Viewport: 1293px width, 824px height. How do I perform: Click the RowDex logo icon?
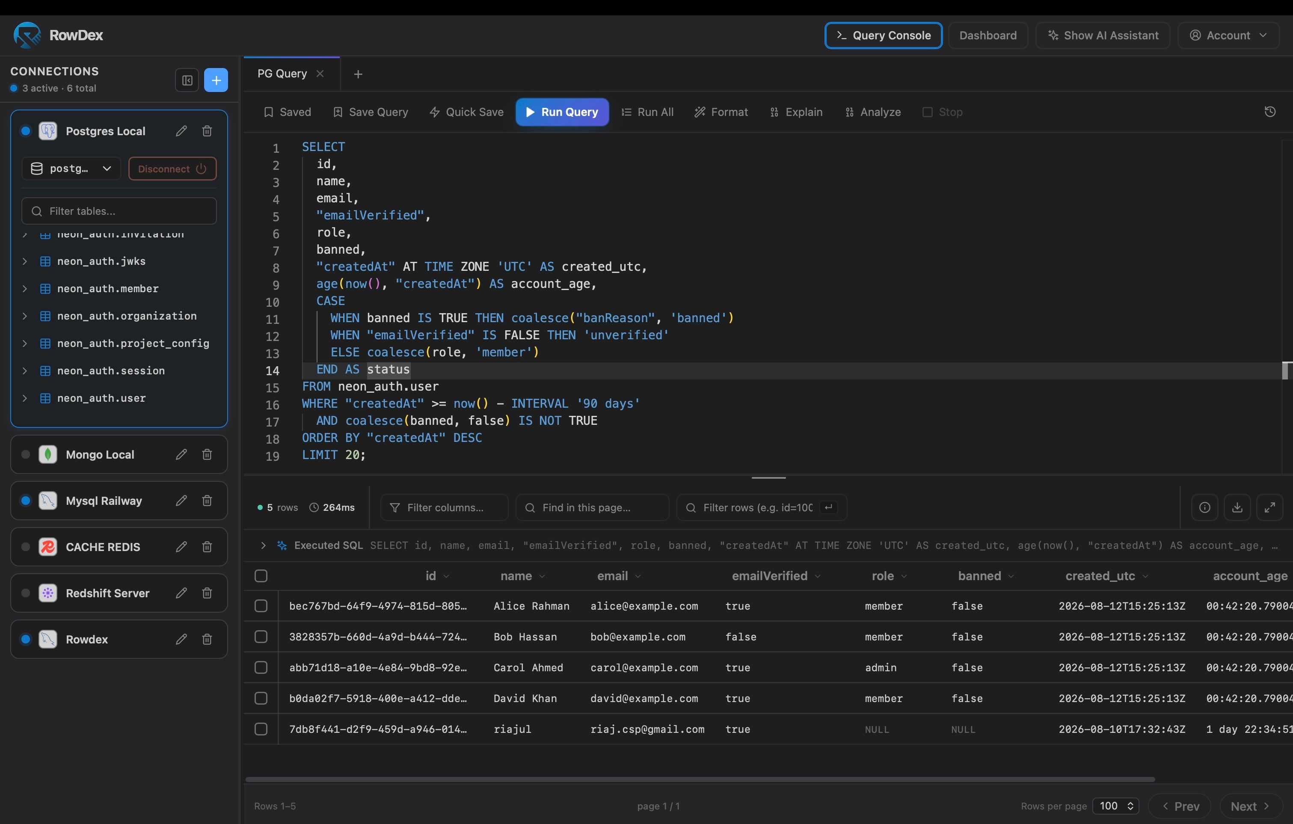(x=27, y=35)
